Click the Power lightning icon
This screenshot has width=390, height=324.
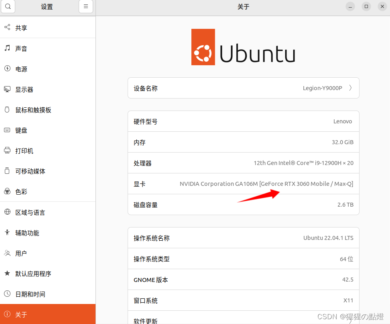tap(7, 68)
